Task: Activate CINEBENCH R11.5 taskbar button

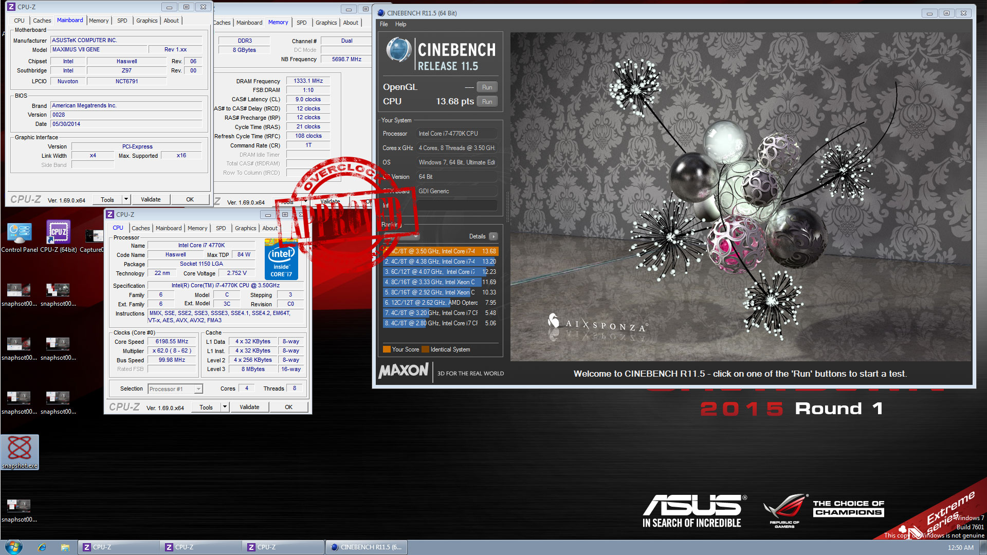Action: (x=367, y=547)
